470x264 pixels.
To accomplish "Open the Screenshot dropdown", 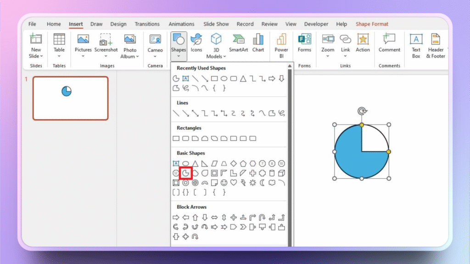I will (x=106, y=56).
